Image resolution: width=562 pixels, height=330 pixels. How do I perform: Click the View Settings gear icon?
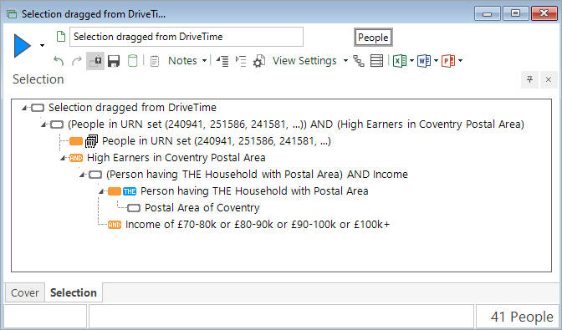point(258,61)
